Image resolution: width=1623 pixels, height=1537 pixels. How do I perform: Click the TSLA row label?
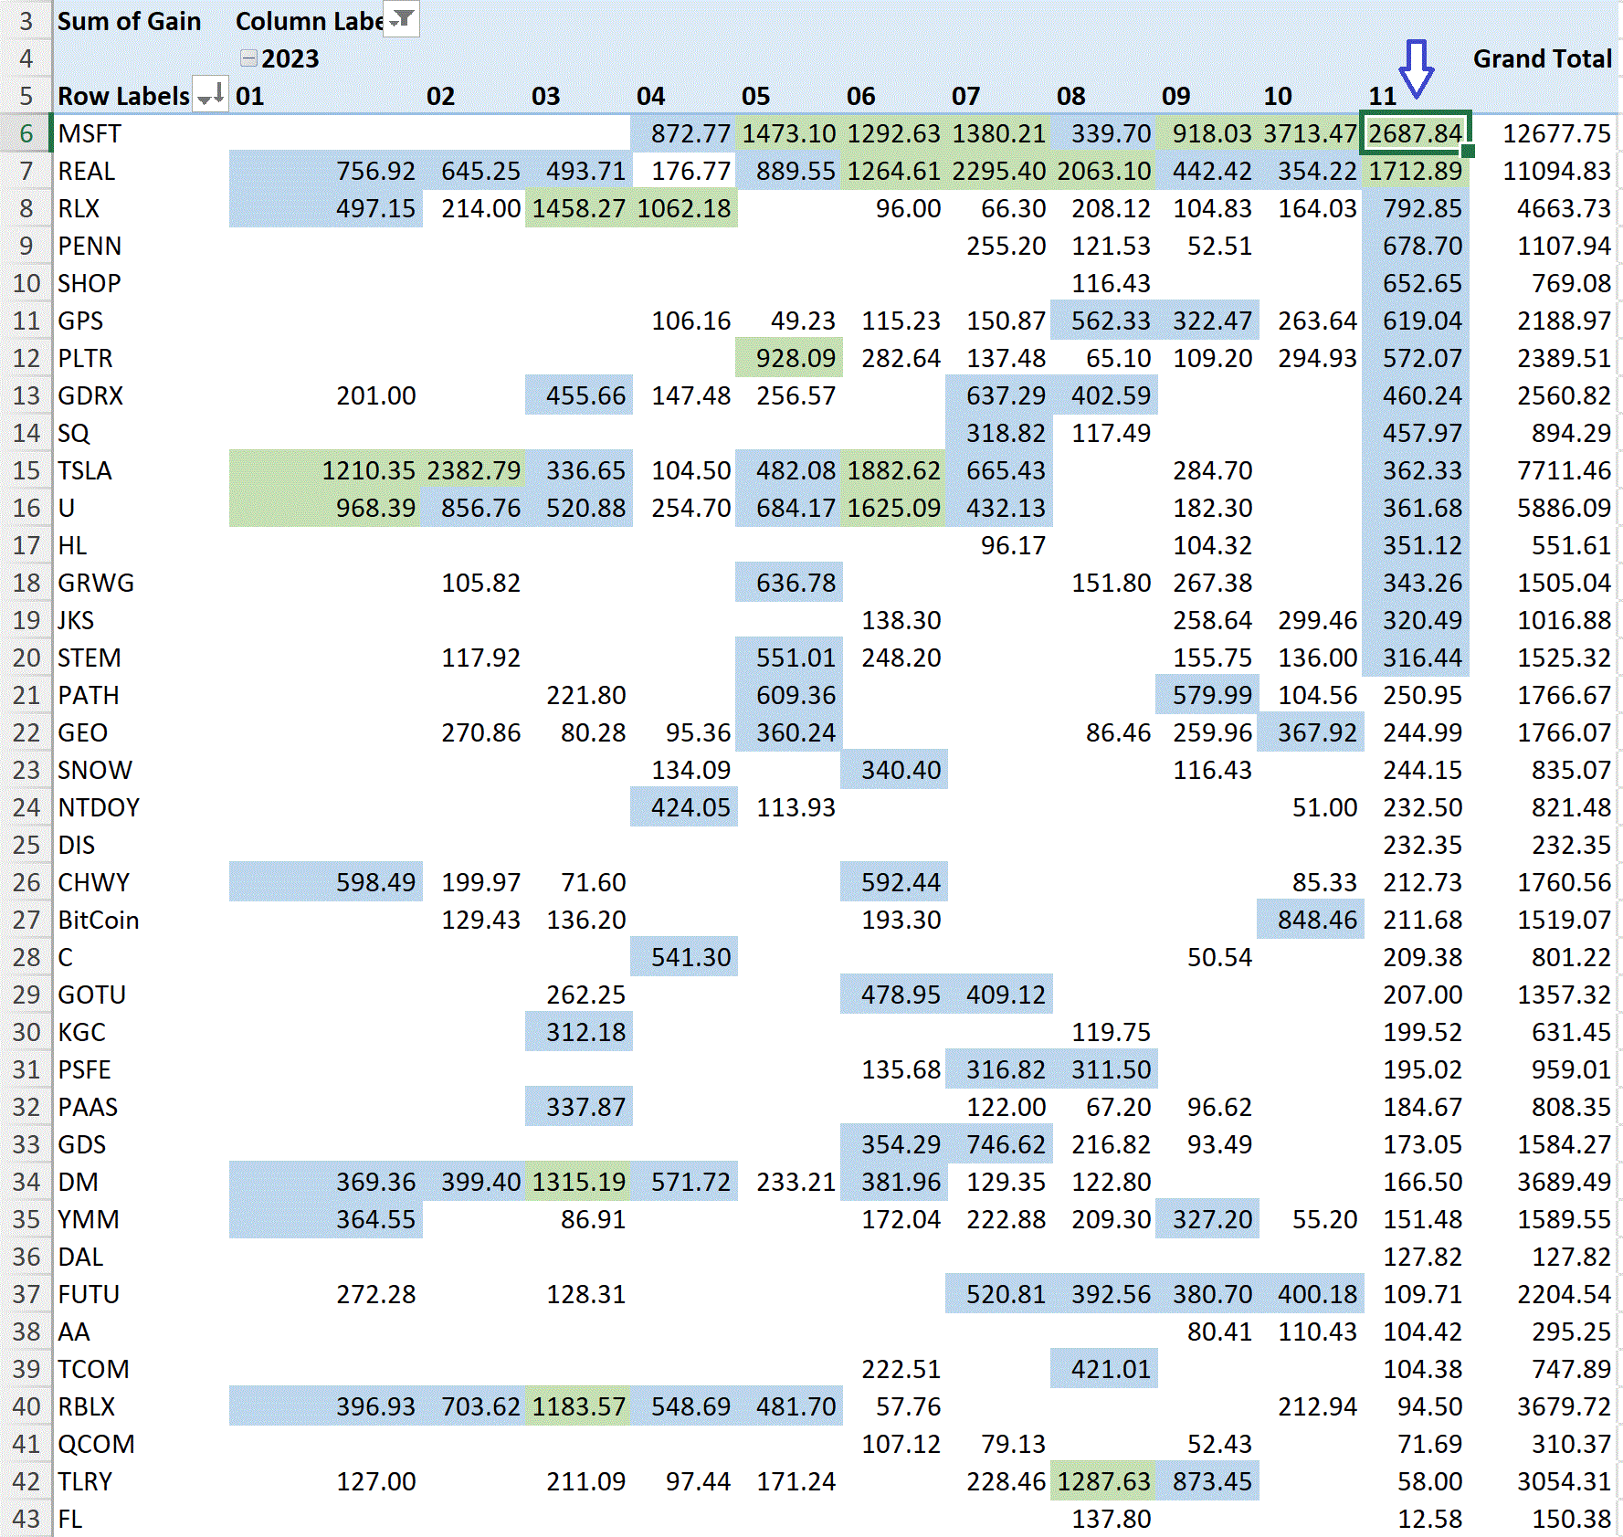[x=85, y=470]
